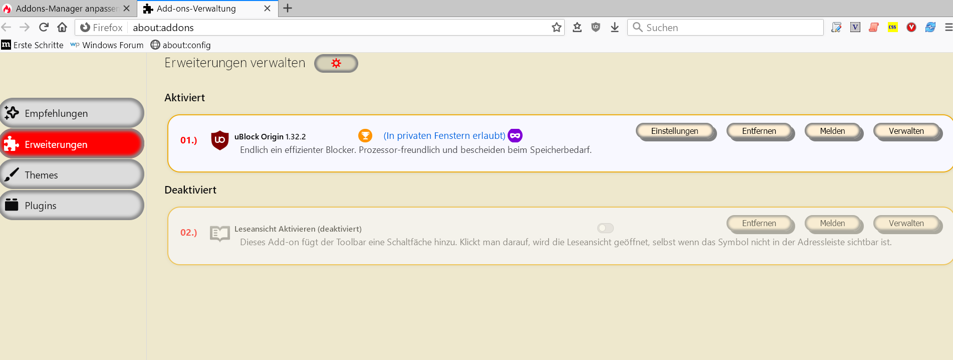Select Themes in the sidebar

click(x=72, y=175)
